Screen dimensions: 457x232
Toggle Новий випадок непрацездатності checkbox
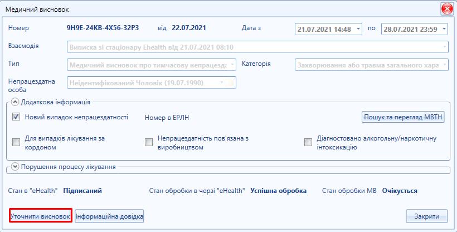pos(16,117)
